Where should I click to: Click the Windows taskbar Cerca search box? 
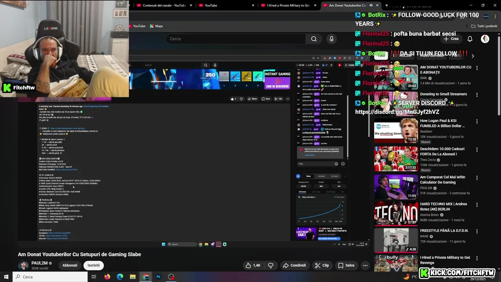coord(50,277)
